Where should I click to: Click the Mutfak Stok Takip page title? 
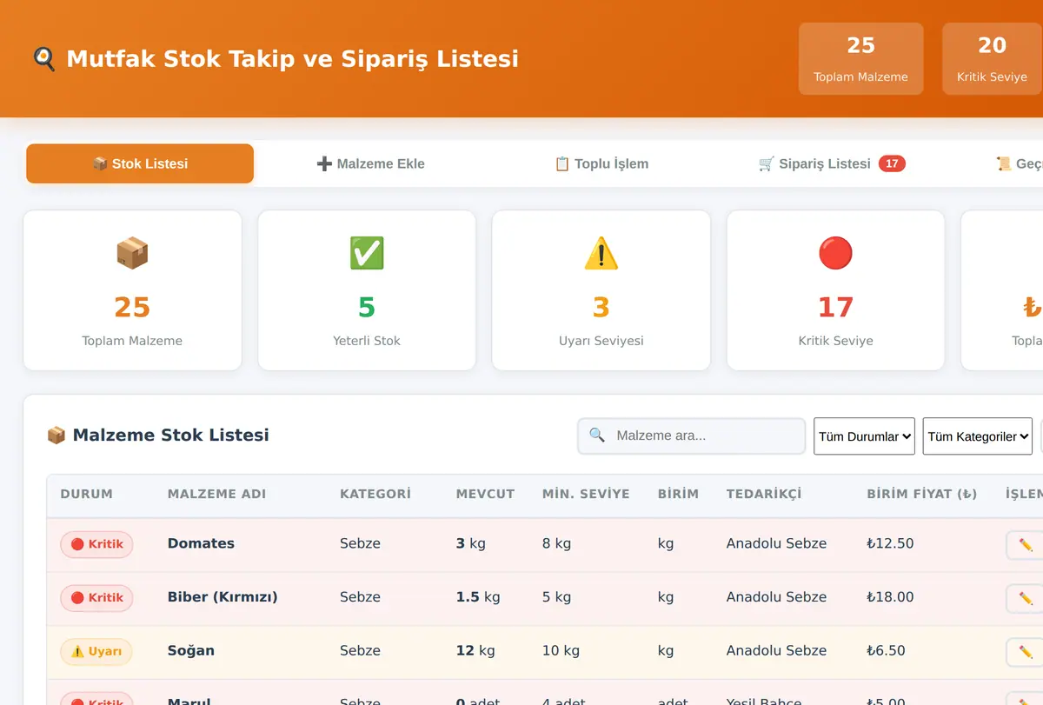pyautogui.click(x=292, y=58)
